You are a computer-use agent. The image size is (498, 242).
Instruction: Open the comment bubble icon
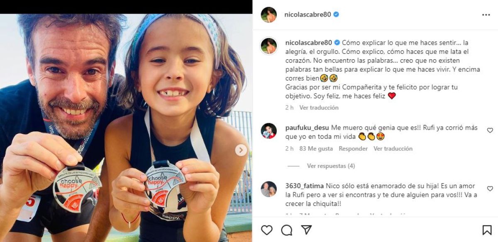point(287,230)
